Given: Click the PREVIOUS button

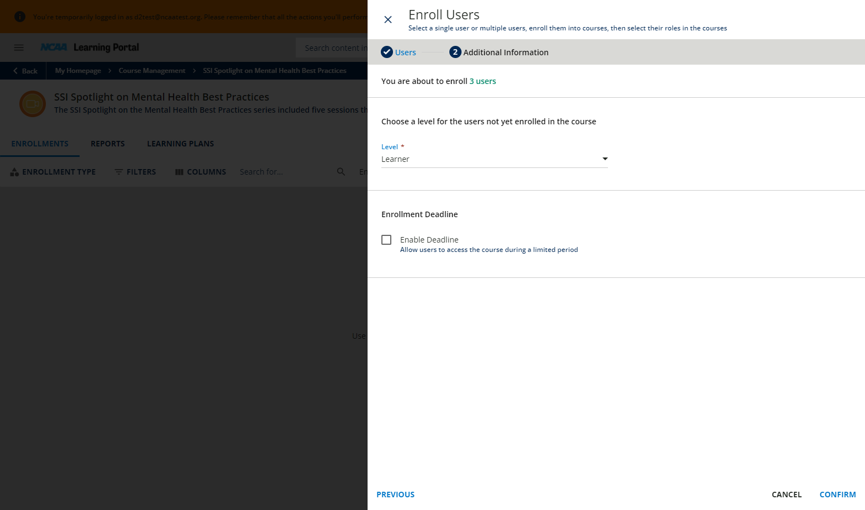Looking at the screenshot, I should [x=395, y=495].
